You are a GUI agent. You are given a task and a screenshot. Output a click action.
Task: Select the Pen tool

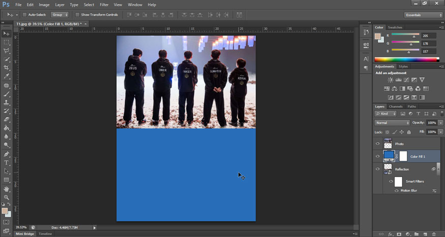[x=6, y=154]
